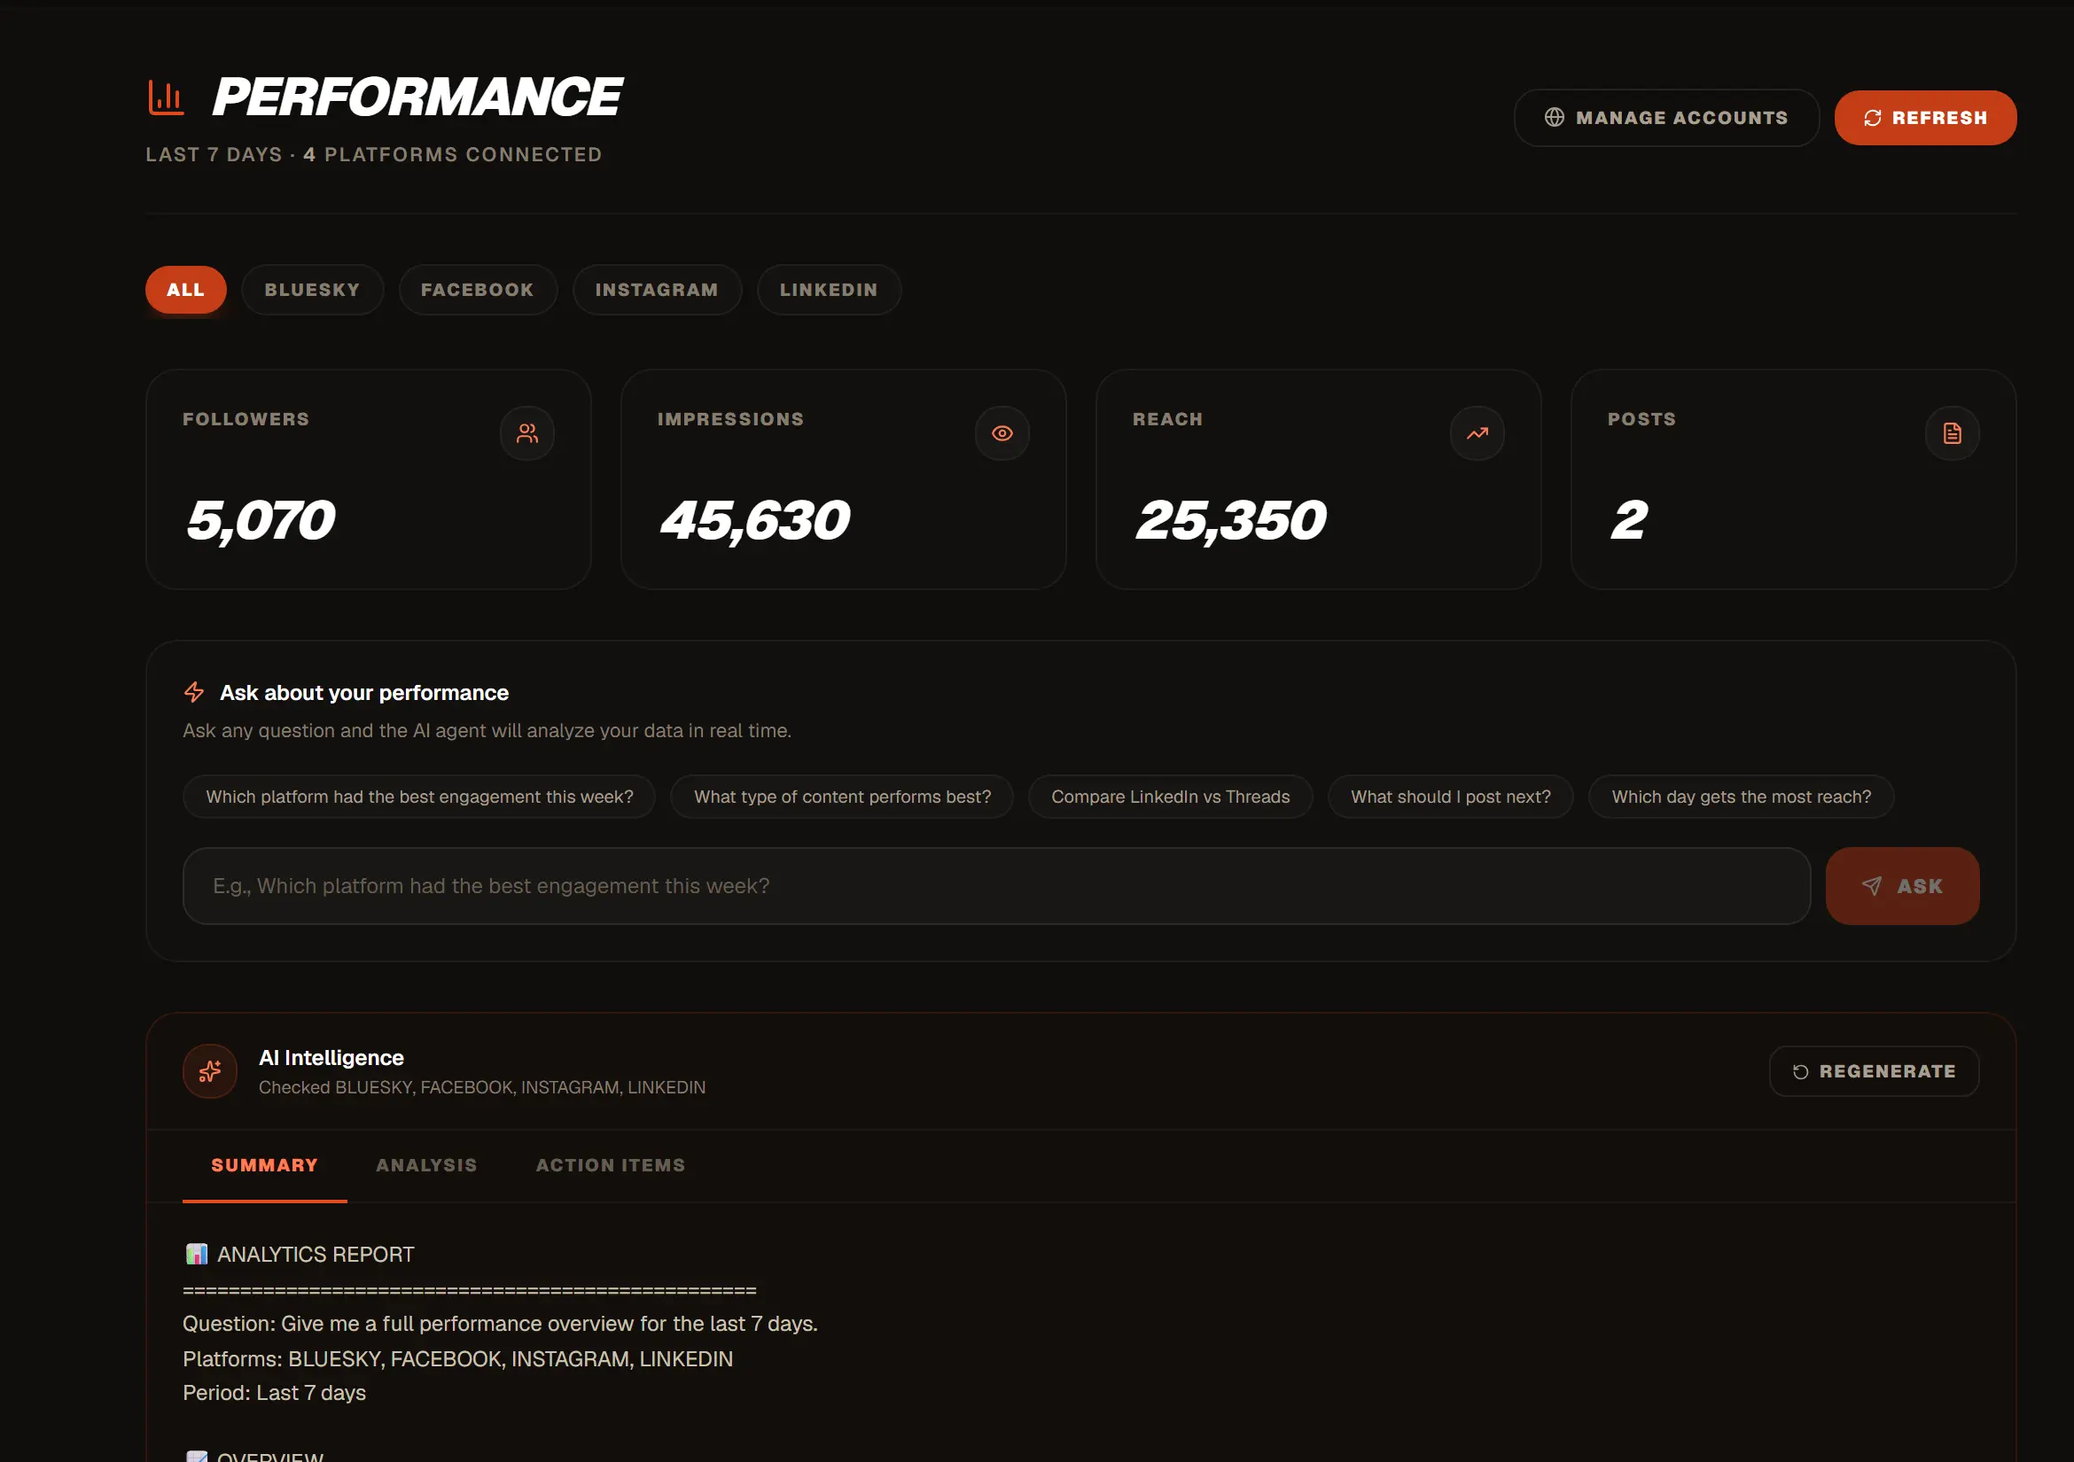
Task: Click the Impressions value 45,630
Action: [755, 522]
